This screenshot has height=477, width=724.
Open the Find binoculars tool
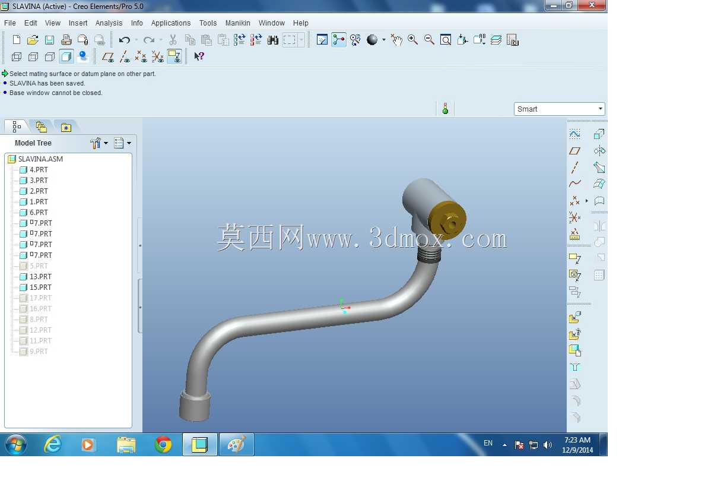273,40
